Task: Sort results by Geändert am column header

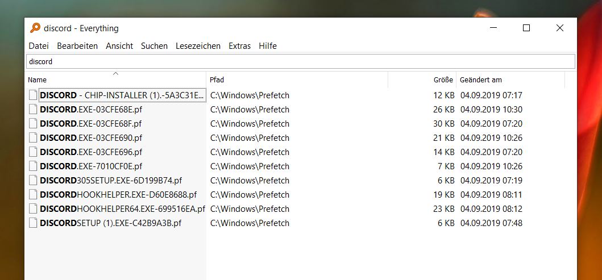Action: click(510, 80)
